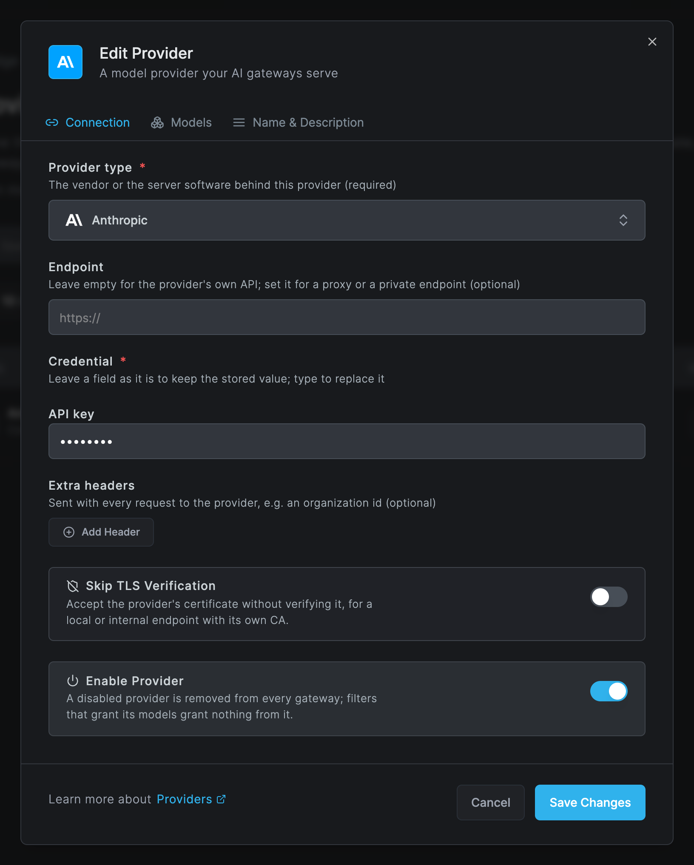
Task: Switch to the Connection tab
Action: click(x=88, y=122)
